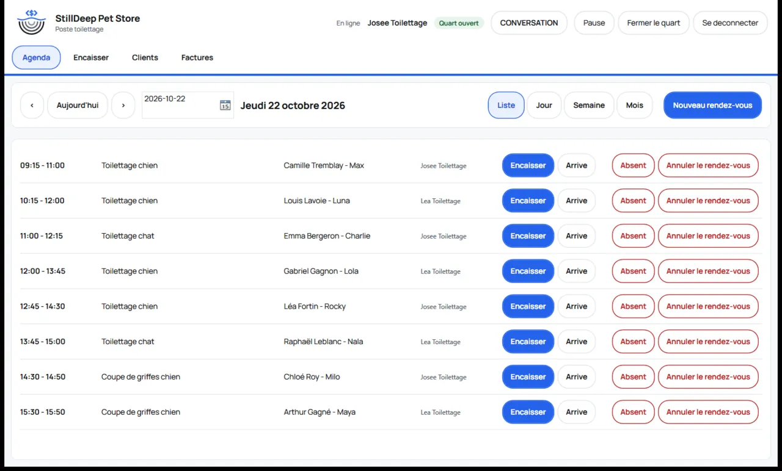Viewport: 782px width, 471px height.
Task: Open the Clients tab
Action: click(x=145, y=57)
